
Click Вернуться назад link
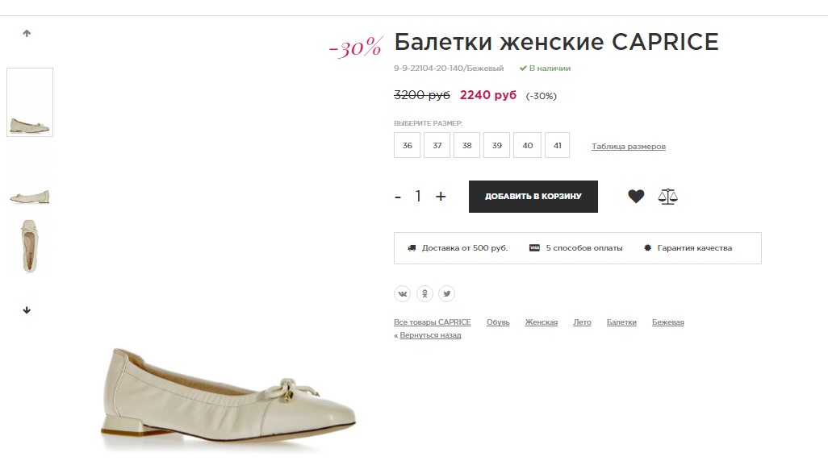(x=430, y=335)
